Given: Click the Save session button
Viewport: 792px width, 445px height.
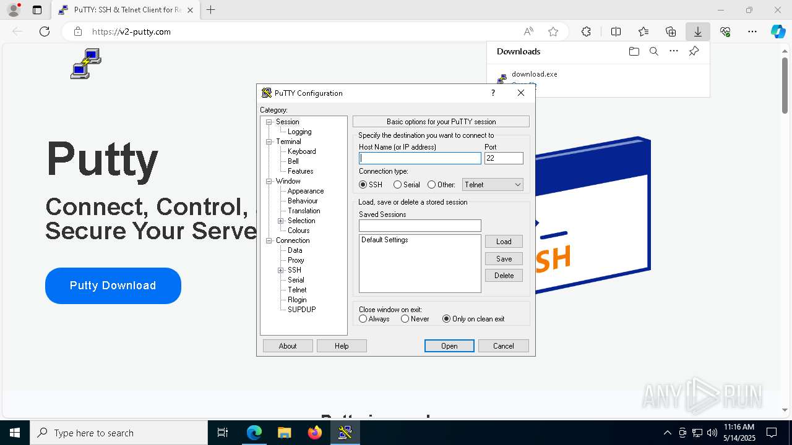Looking at the screenshot, I should (504, 259).
